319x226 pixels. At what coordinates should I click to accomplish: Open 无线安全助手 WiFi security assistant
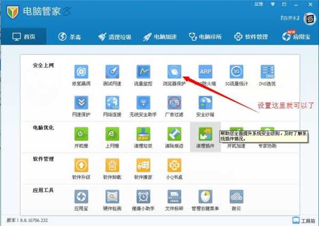pos(142,103)
